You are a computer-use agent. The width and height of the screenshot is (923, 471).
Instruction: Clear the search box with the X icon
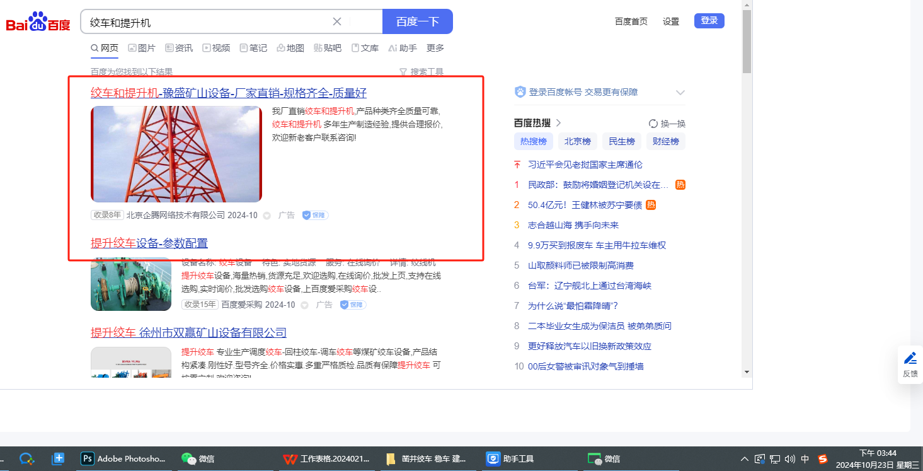[x=337, y=21]
